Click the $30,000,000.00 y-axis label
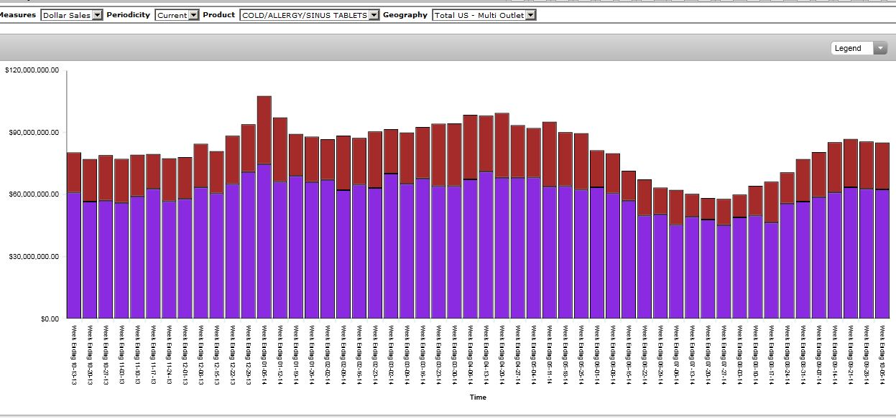The width and height of the screenshot is (896, 419). tap(32, 257)
